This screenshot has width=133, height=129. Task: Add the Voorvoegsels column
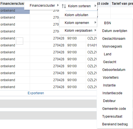[x=112, y=46]
